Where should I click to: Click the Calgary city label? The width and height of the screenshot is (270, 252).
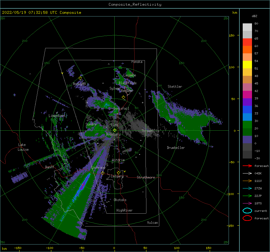(x=117, y=176)
